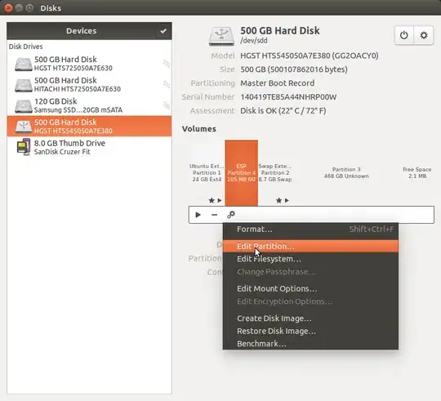Click the large USB hard disk header icon
This screenshot has height=401, width=441.
[221, 36]
